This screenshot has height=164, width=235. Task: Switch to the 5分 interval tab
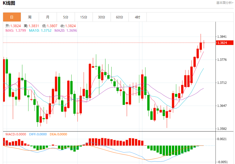[x=66, y=17]
